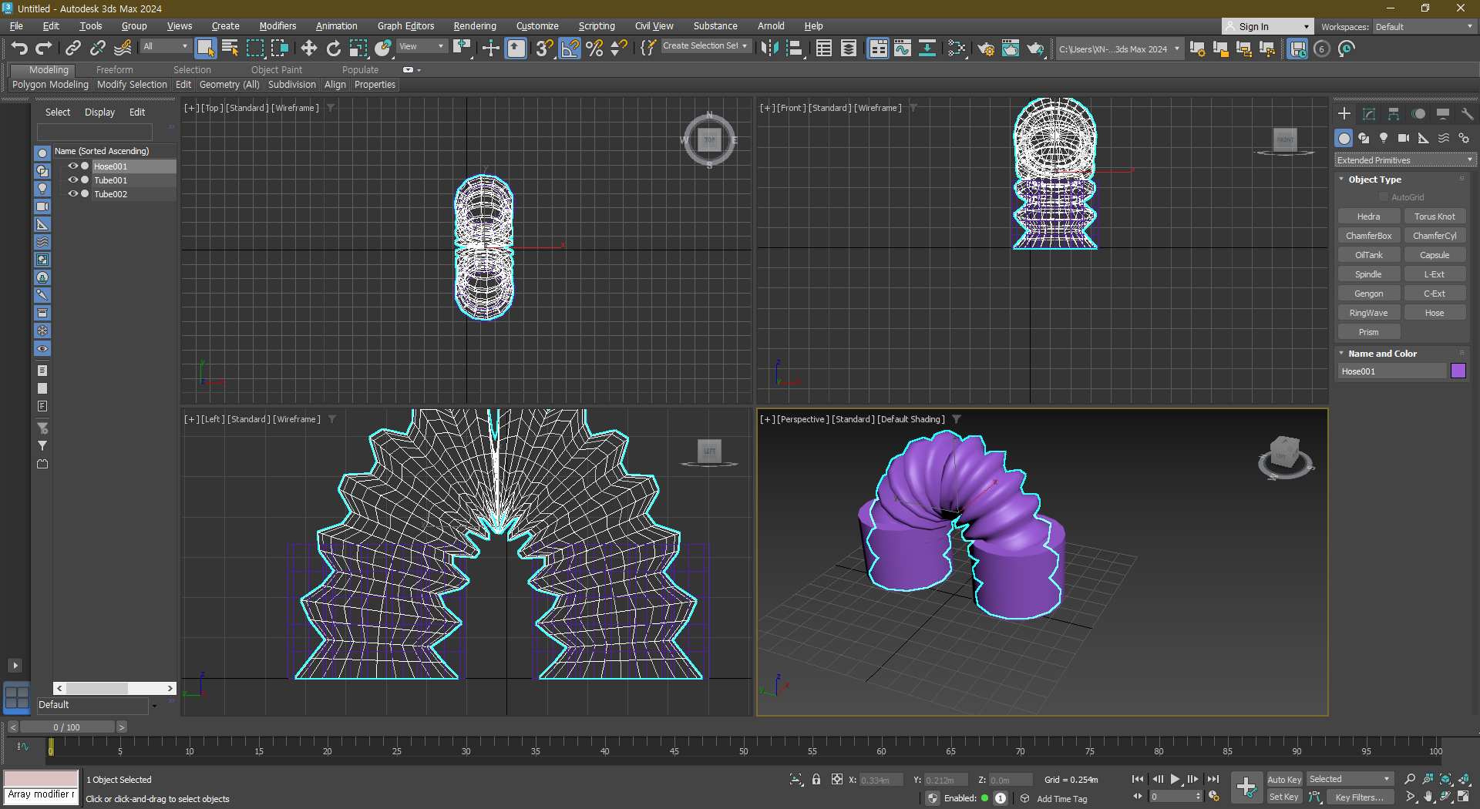Image resolution: width=1480 pixels, height=809 pixels.
Task: Open Extended Primitives category dropdown
Action: pyautogui.click(x=1405, y=160)
